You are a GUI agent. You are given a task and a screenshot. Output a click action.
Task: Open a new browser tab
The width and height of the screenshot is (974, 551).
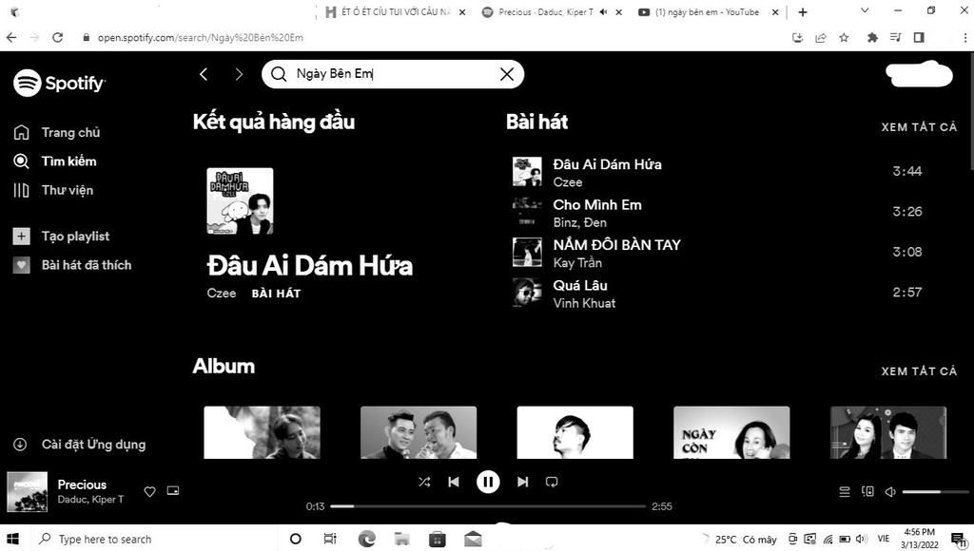coord(803,11)
